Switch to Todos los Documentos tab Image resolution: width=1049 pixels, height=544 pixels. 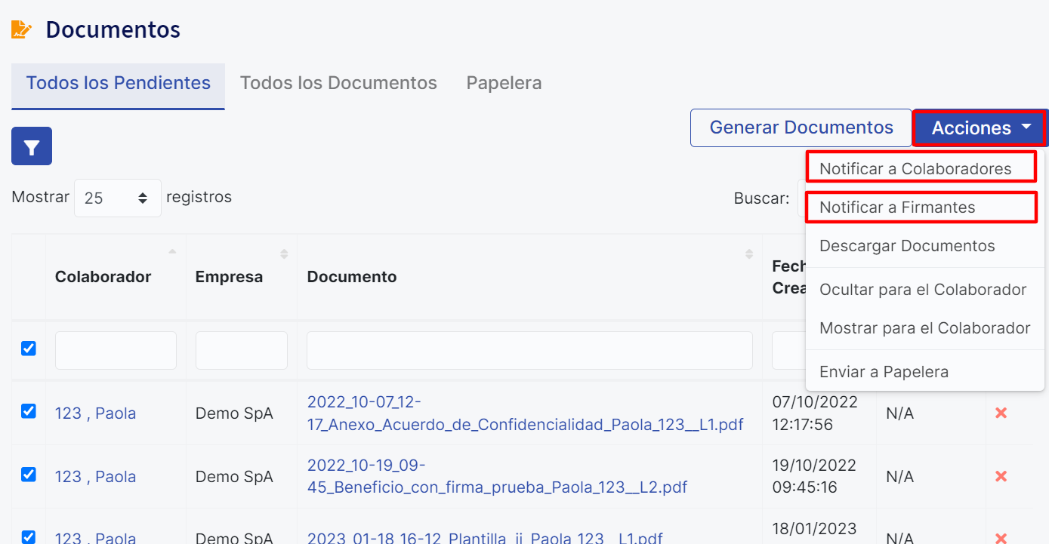[x=338, y=83]
